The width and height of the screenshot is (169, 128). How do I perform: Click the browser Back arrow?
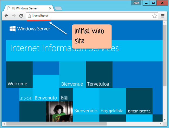click(6, 16)
